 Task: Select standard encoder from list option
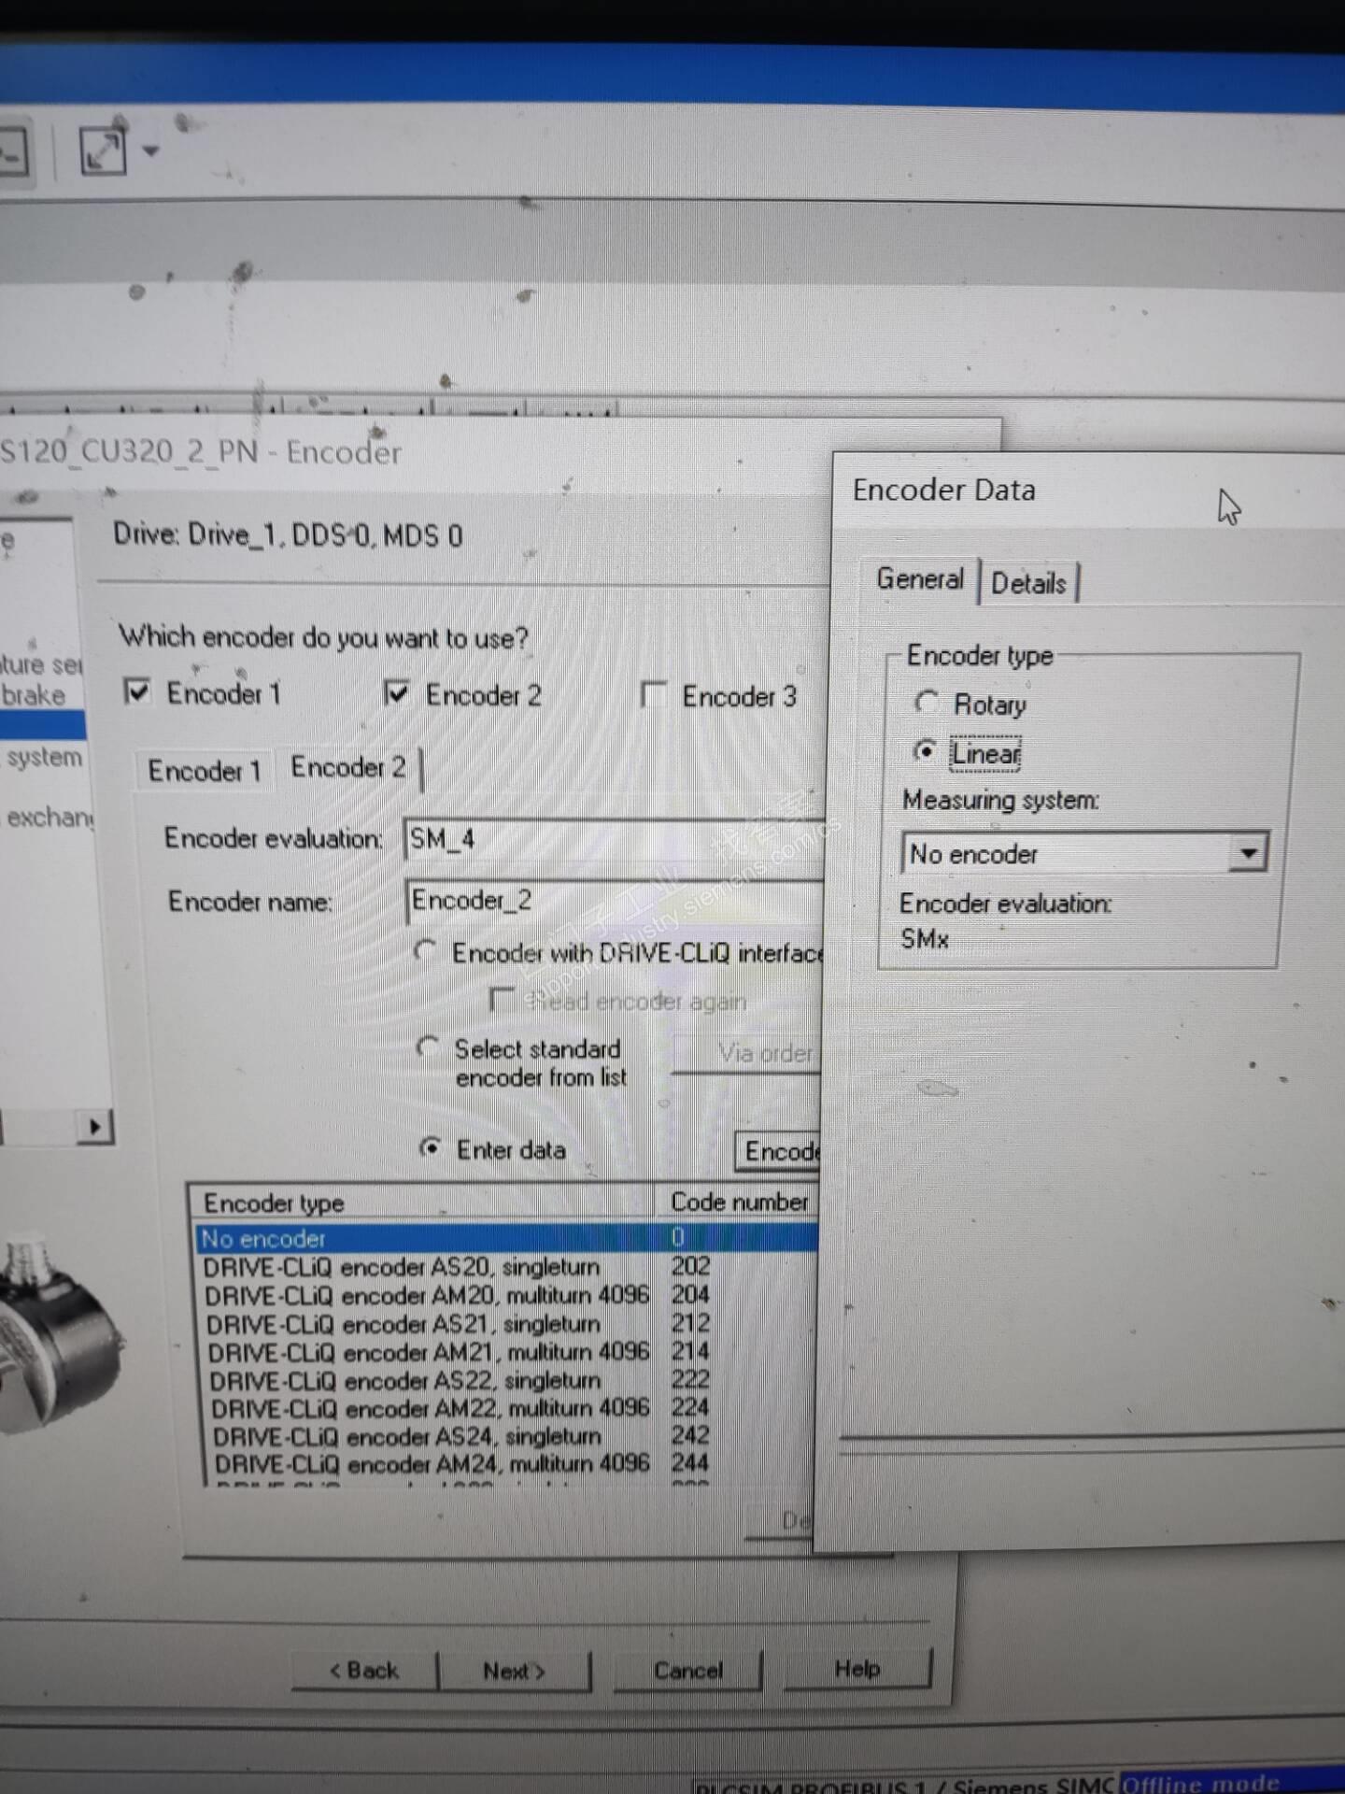point(429,1048)
